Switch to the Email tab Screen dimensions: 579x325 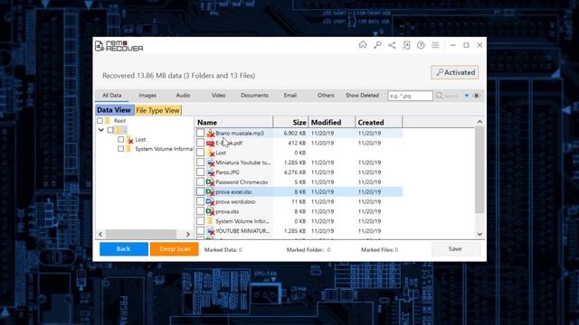point(289,96)
